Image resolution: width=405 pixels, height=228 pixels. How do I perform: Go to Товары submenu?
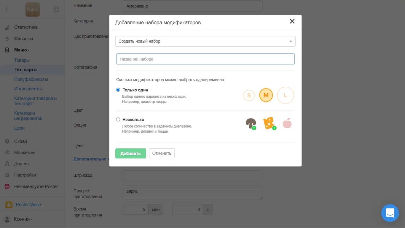[x=22, y=60]
